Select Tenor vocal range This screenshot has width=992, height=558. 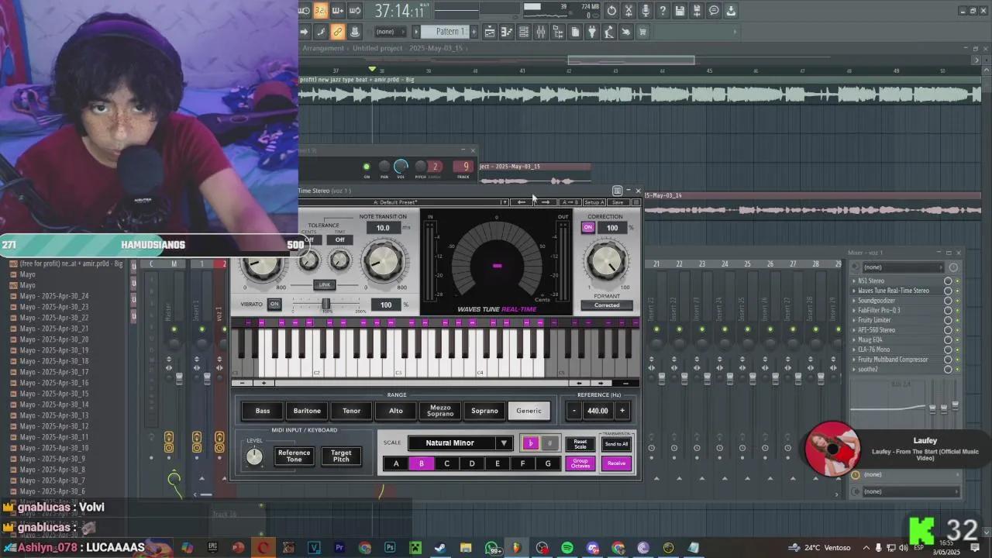click(x=351, y=411)
